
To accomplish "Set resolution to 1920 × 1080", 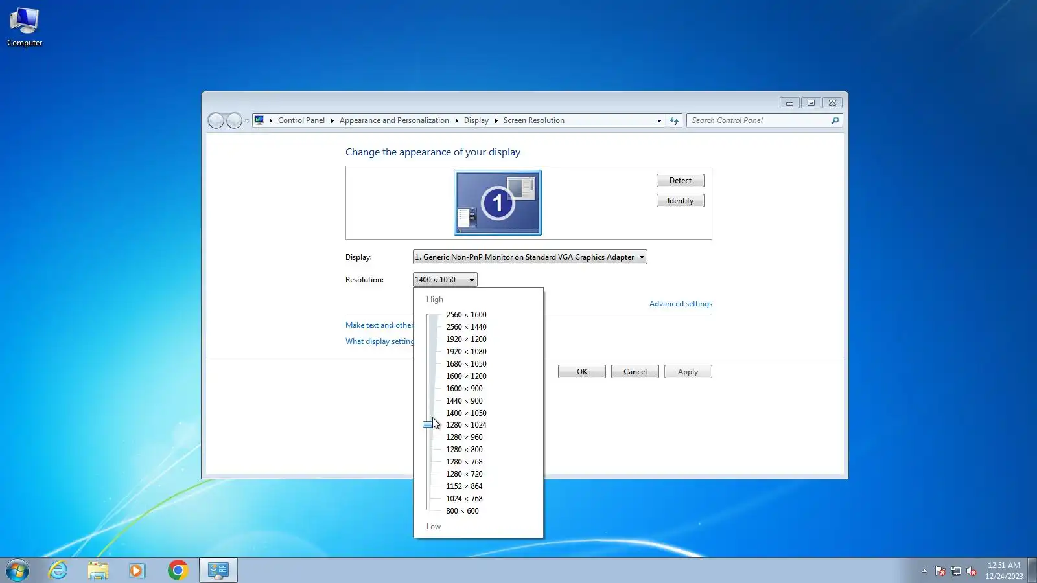I will point(466,352).
